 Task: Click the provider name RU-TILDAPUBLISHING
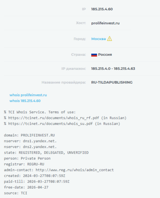pyautogui.click(x=112, y=82)
